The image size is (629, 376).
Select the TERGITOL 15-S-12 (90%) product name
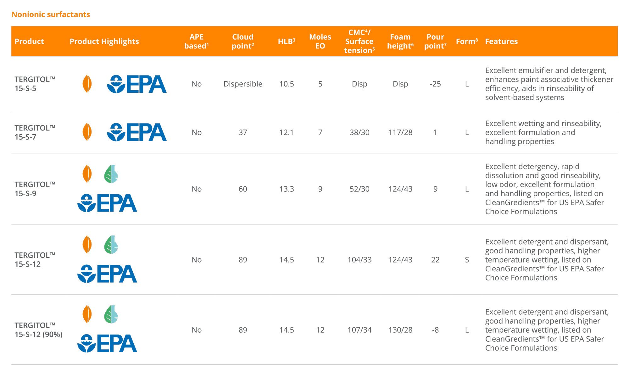click(x=38, y=330)
